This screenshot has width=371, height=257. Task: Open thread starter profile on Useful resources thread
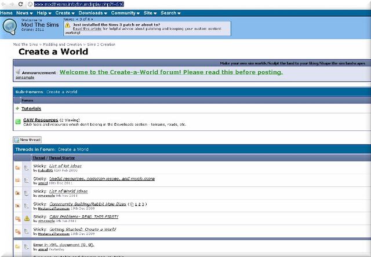click(43, 183)
